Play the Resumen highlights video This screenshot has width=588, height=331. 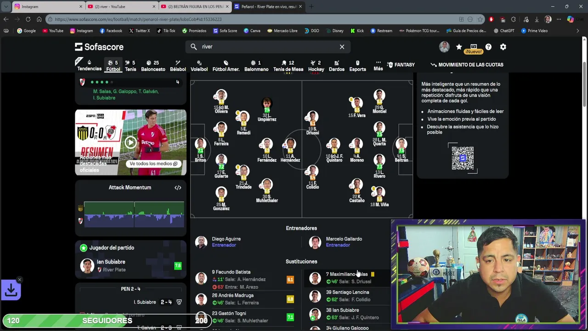(x=130, y=142)
